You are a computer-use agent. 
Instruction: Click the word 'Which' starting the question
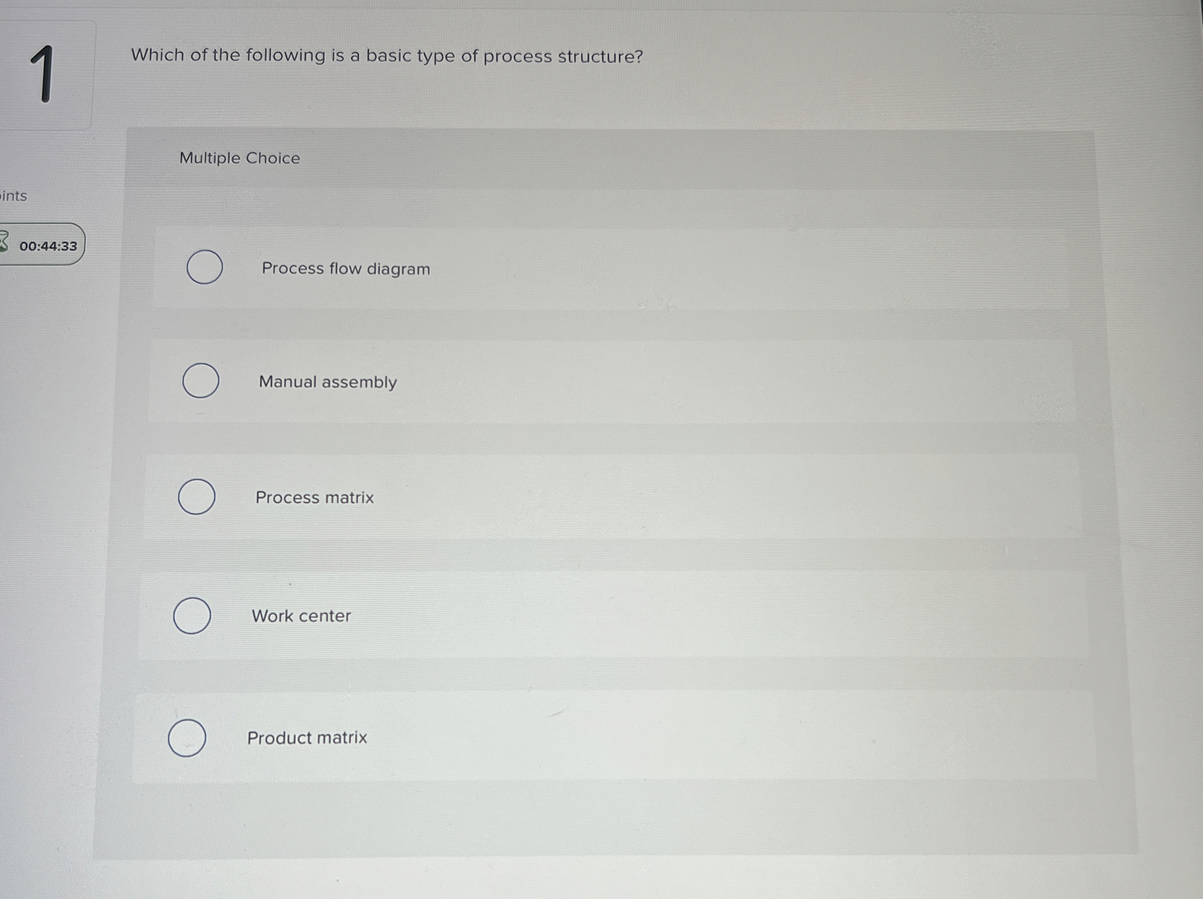tap(158, 55)
